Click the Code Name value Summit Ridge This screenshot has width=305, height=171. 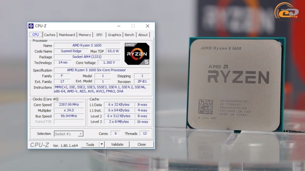[x=71, y=51]
